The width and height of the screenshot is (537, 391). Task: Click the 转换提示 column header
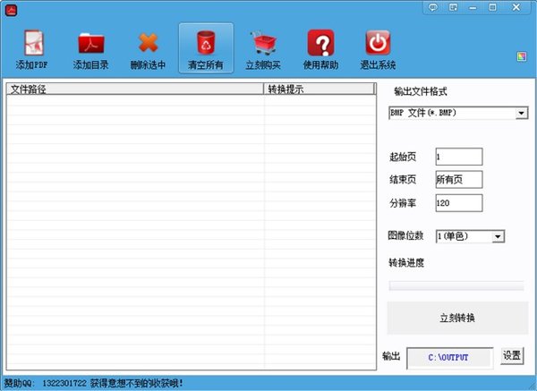pos(320,89)
